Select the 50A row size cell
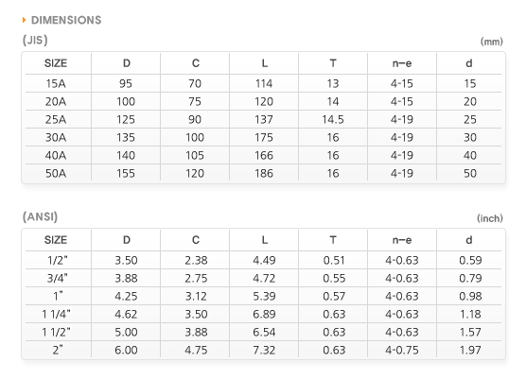The width and height of the screenshot is (526, 379). pyautogui.click(x=56, y=173)
